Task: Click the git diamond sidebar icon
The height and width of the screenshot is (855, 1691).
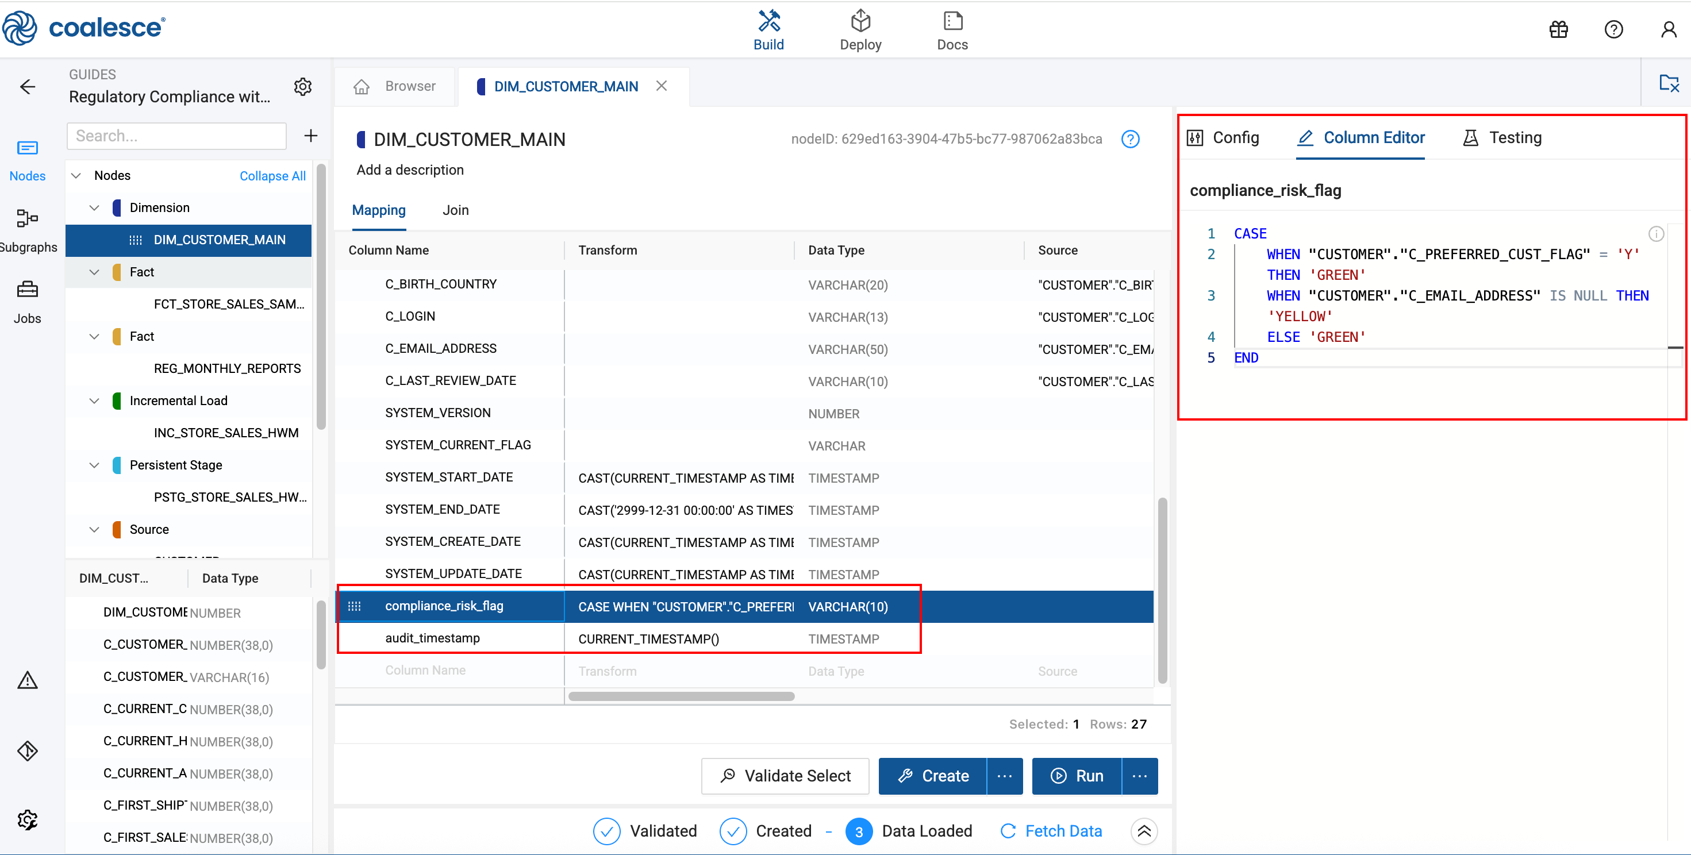Action: pyautogui.click(x=28, y=750)
